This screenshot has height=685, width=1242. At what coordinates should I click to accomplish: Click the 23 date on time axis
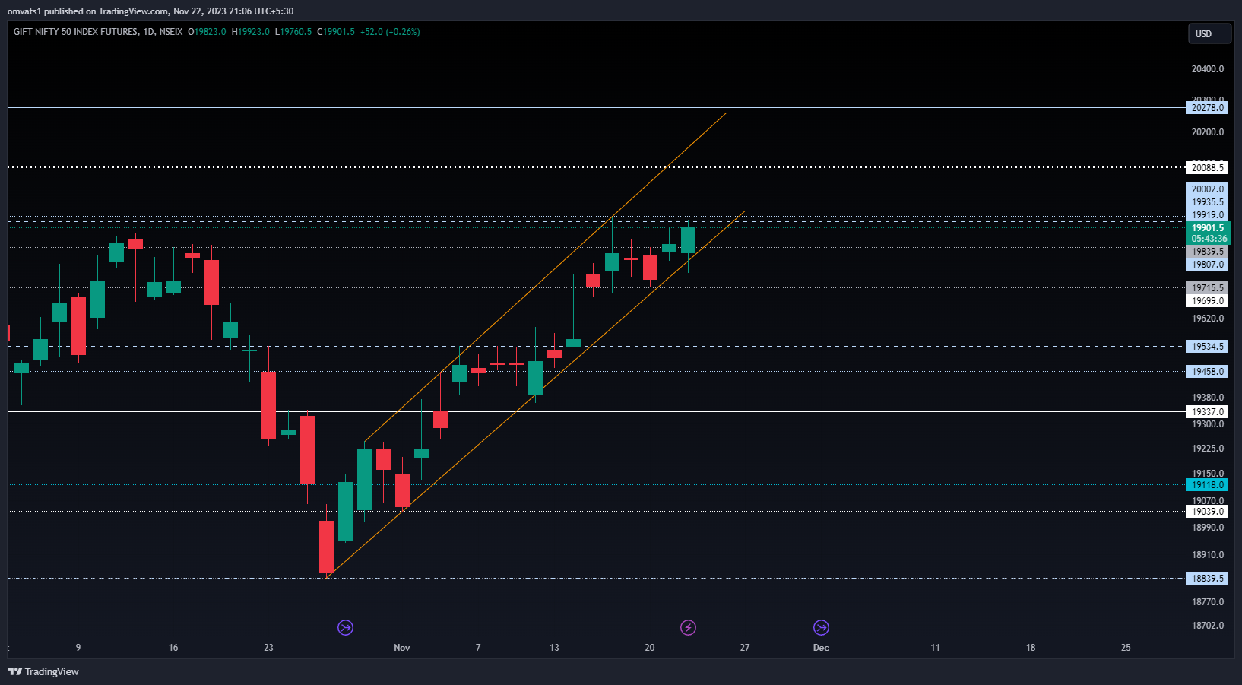268,648
